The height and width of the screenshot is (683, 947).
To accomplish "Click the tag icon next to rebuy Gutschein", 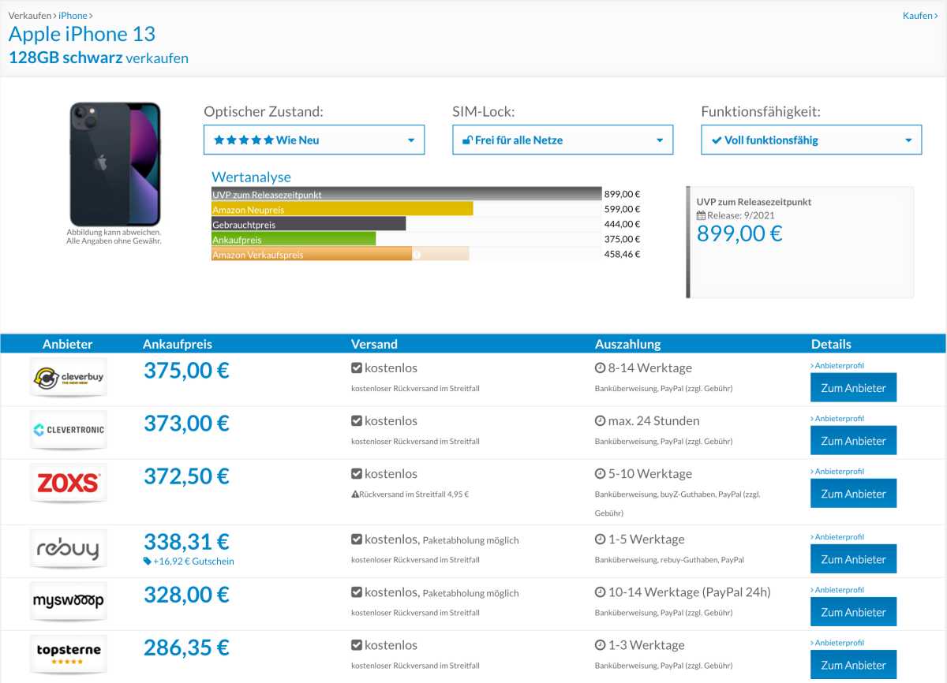I will pyautogui.click(x=148, y=562).
